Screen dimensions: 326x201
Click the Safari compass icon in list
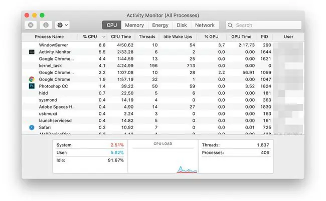coord(32,127)
